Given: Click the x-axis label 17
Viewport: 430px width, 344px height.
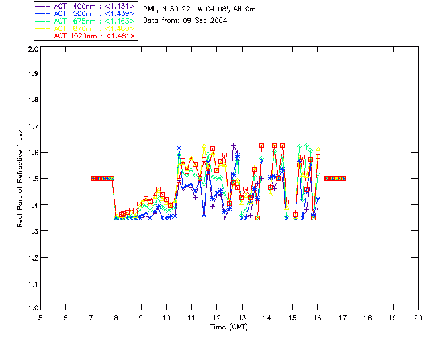Looking at the screenshot, I should 343,318.
